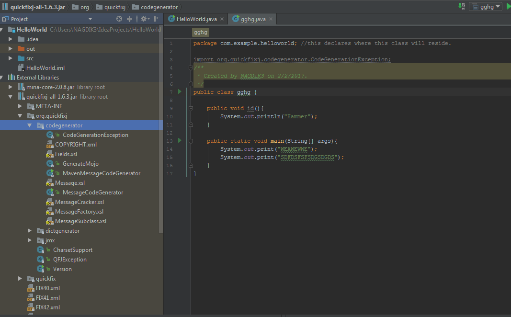This screenshot has width=511, height=317.
Task: Select the FIX42.xml file
Action: point(47,307)
